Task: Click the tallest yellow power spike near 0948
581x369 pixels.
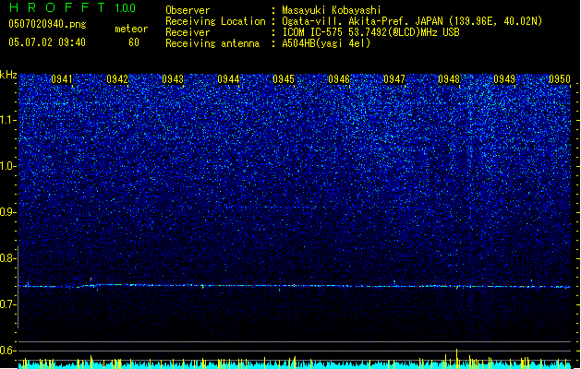Action: point(456,358)
